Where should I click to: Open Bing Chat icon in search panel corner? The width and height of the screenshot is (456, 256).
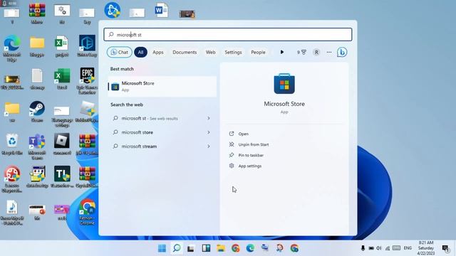click(342, 52)
